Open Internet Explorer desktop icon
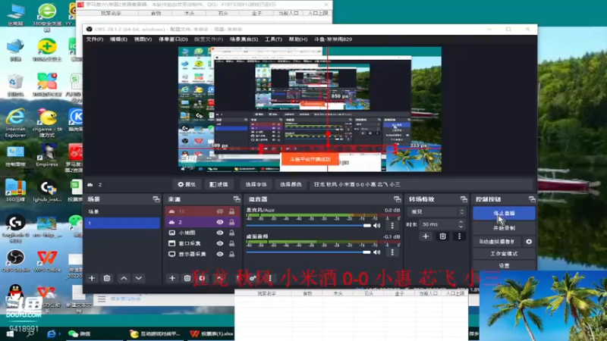The width and height of the screenshot is (607, 341). (15, 123)
